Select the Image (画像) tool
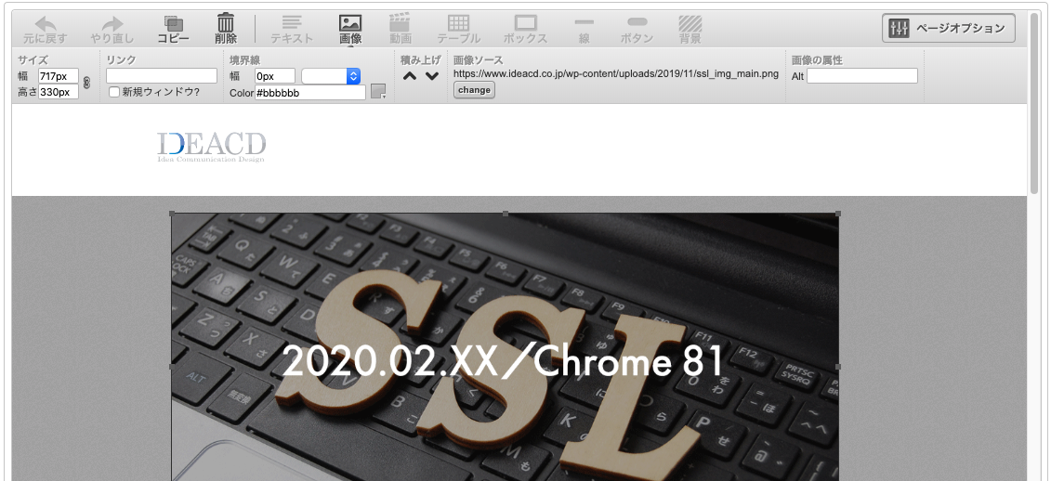The height and width of the screenshot is (481, 1051). (350, 30)
